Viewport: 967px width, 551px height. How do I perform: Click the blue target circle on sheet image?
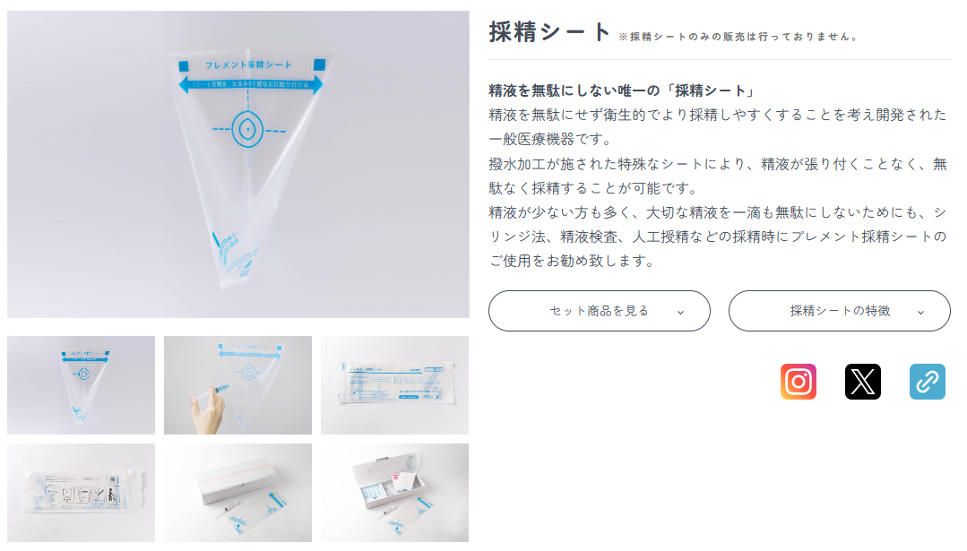coord(247,129)
